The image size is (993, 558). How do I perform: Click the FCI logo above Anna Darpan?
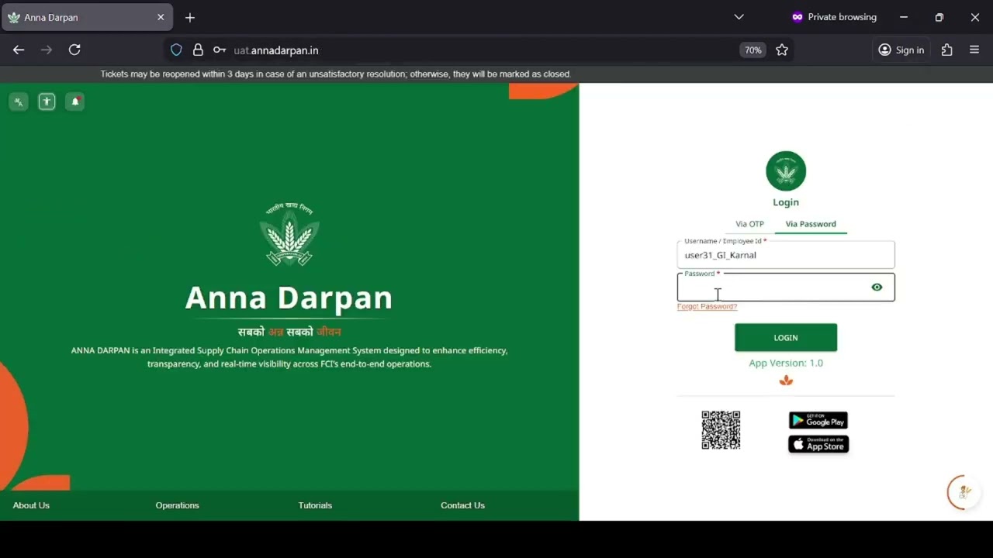click(x=289, y=235)
